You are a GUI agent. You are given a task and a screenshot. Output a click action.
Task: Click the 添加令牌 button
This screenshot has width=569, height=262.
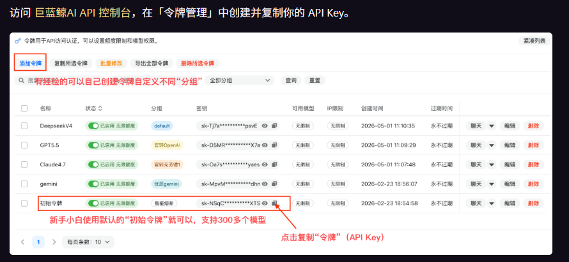(31, 63)
